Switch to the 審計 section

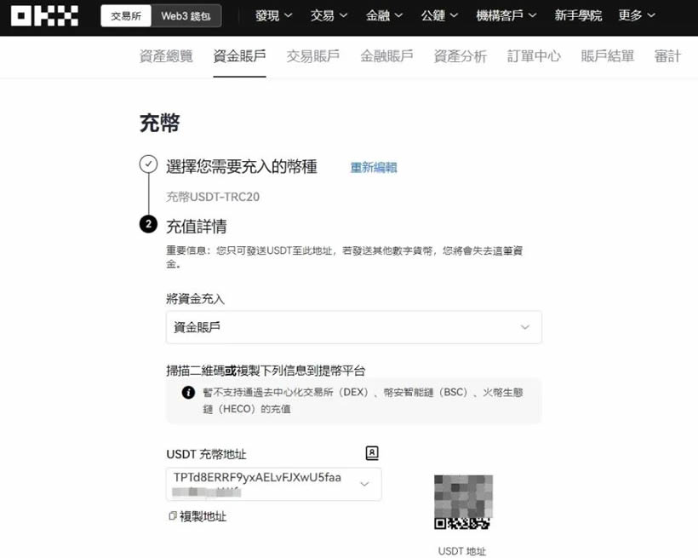667,55
